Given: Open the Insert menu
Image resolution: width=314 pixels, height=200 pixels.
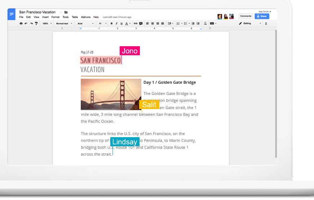Looking at the screenshot, I should (45, 17).
